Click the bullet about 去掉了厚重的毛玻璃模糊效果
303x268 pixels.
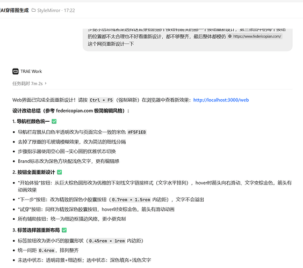pos(71,142)
